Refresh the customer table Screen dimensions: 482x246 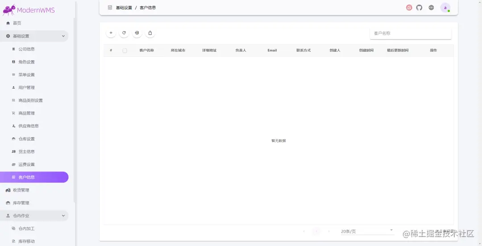coord(124,33)
